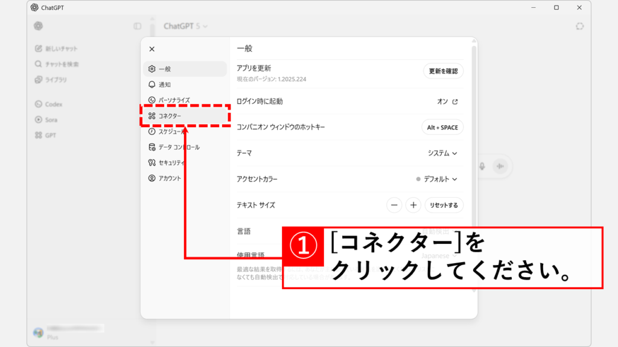Viewport: 618px width, 347px height.
Task: Open ライブラリ in the sidebar
Action: pyautogui.click(x=51, y=80)
